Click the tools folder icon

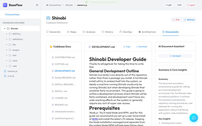tap(10, 61)
